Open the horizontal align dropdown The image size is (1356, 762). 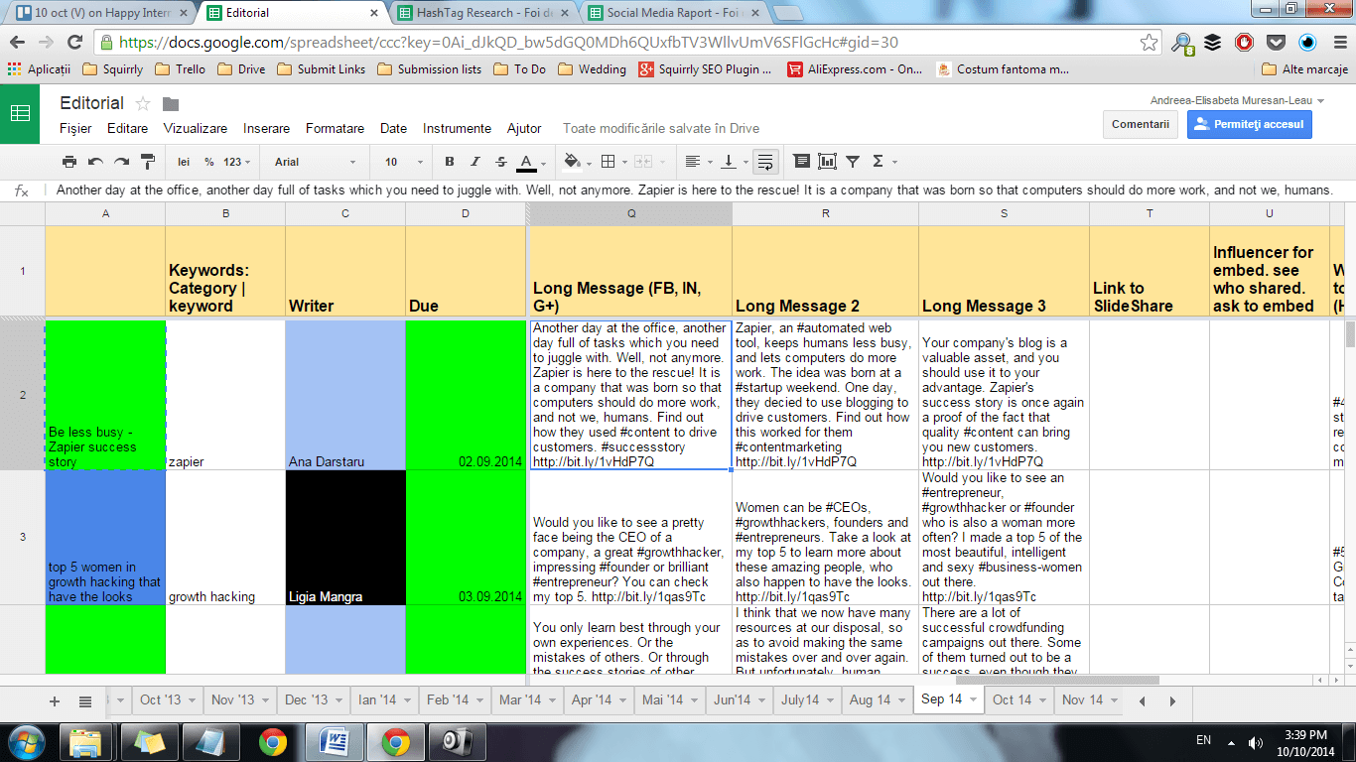tap(697, 162)
